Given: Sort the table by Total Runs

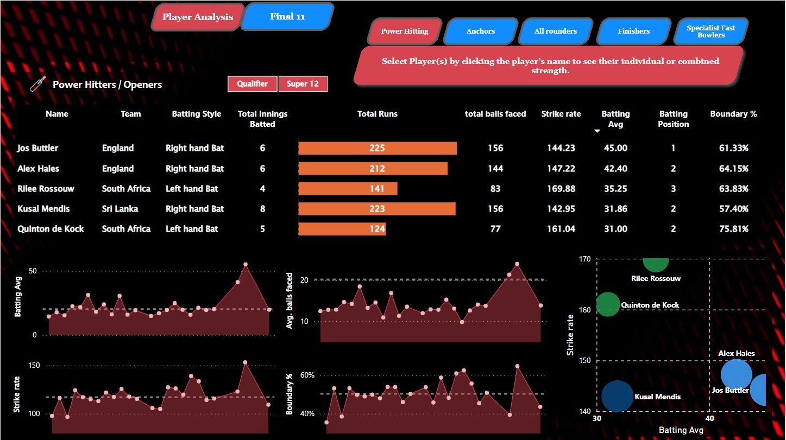Looking at the screenshot, I should click(377, 113).
